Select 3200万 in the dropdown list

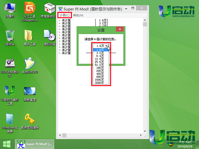101,83
